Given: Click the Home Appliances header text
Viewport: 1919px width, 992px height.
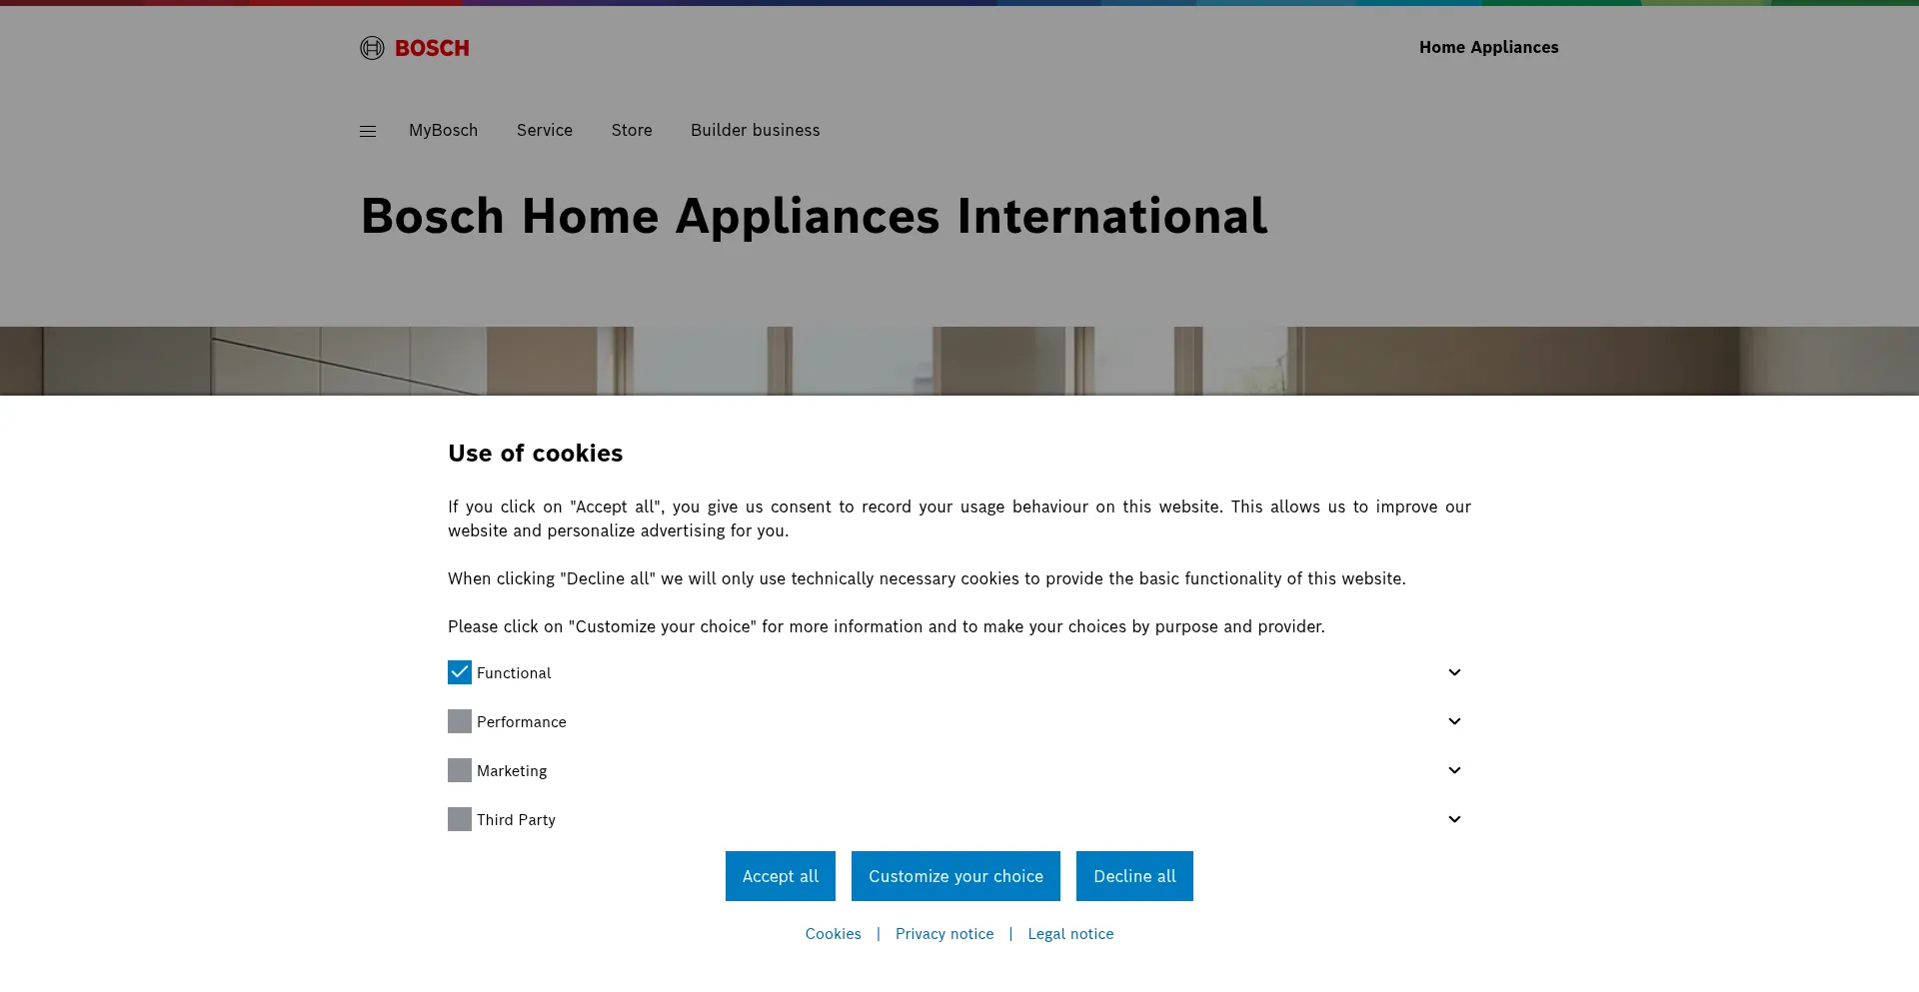Looking at the screenshot, I should point(1488,47).
